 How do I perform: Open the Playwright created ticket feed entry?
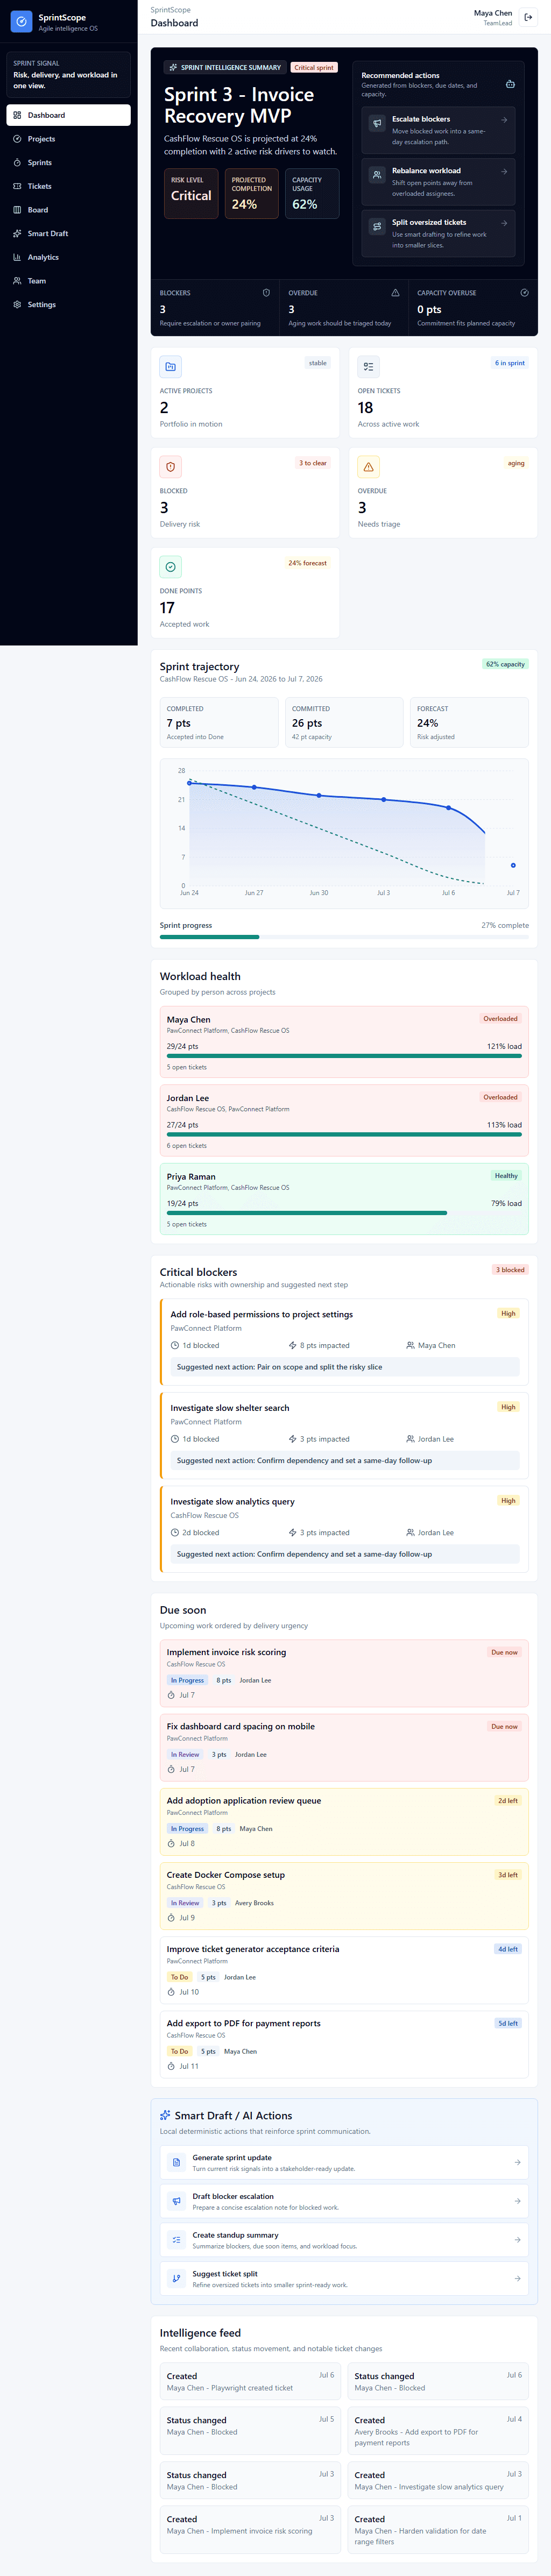[x=251, y=2382]
